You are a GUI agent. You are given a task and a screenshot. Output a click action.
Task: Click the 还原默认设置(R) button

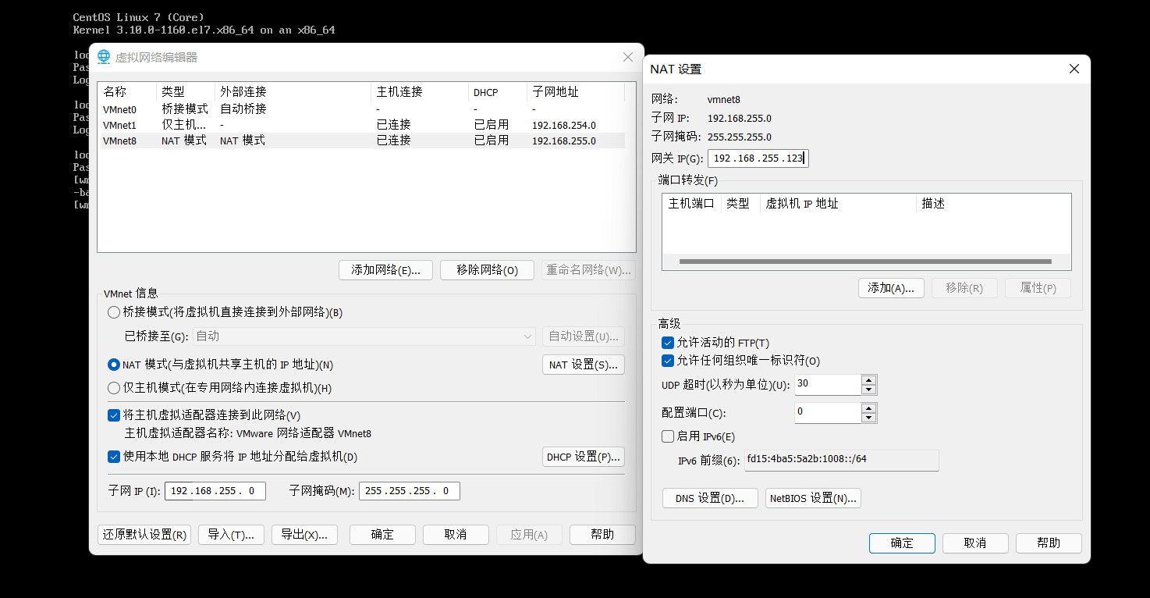pyautogui.click(x=144, y=535)
